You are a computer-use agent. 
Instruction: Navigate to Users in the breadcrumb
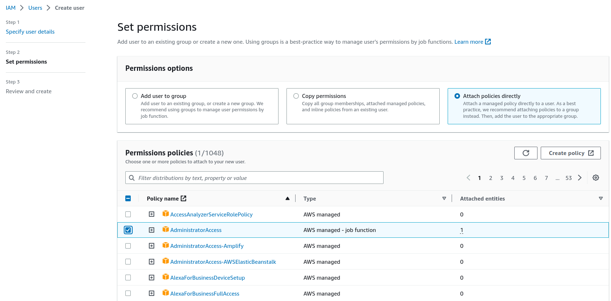point(35,8)
